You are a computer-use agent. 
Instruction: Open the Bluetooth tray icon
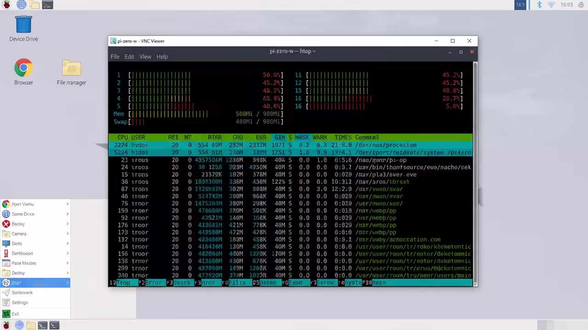[540, 5]
